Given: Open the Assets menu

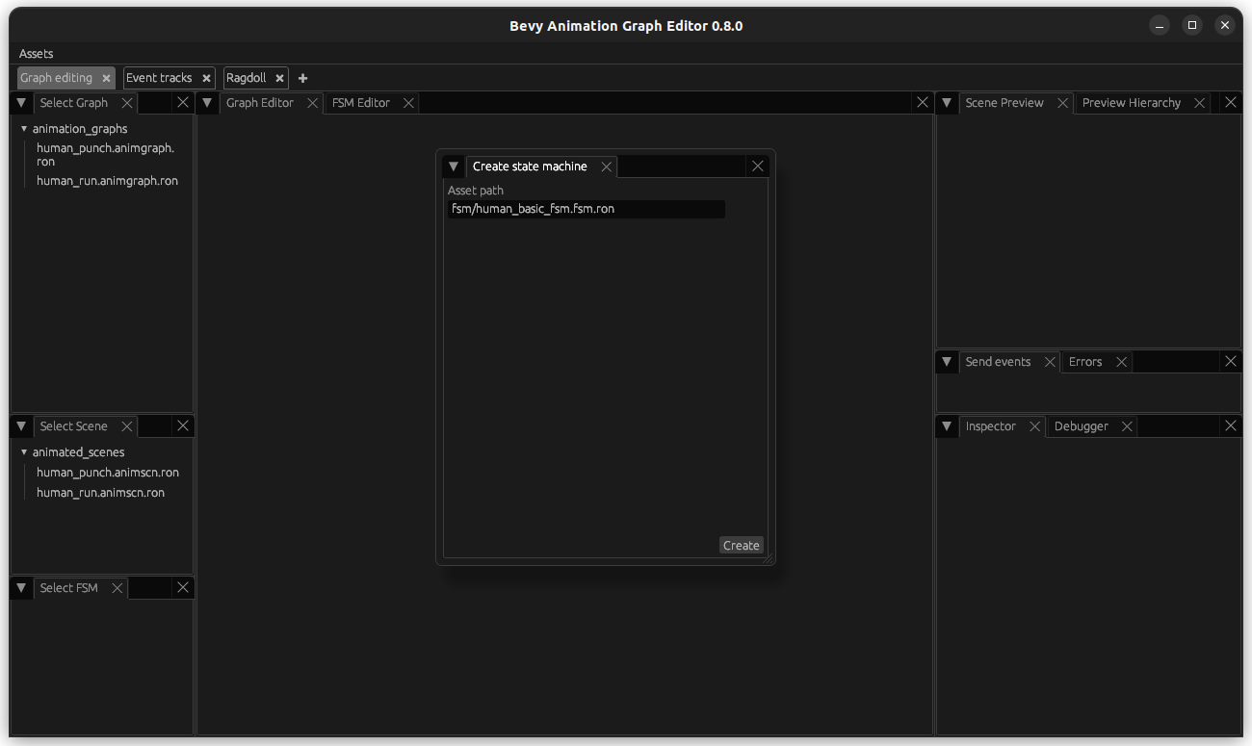Looking at the screenshot, I should click(36, 54).
